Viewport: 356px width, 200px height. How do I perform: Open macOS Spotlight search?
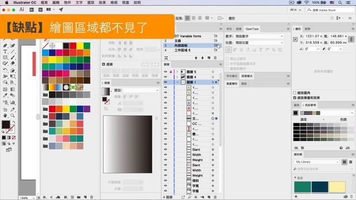[340, 2]
